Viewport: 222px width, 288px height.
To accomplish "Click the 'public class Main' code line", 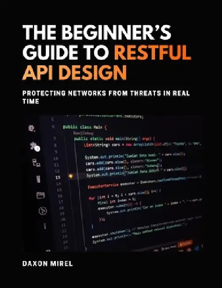I will tap(85, 127).
